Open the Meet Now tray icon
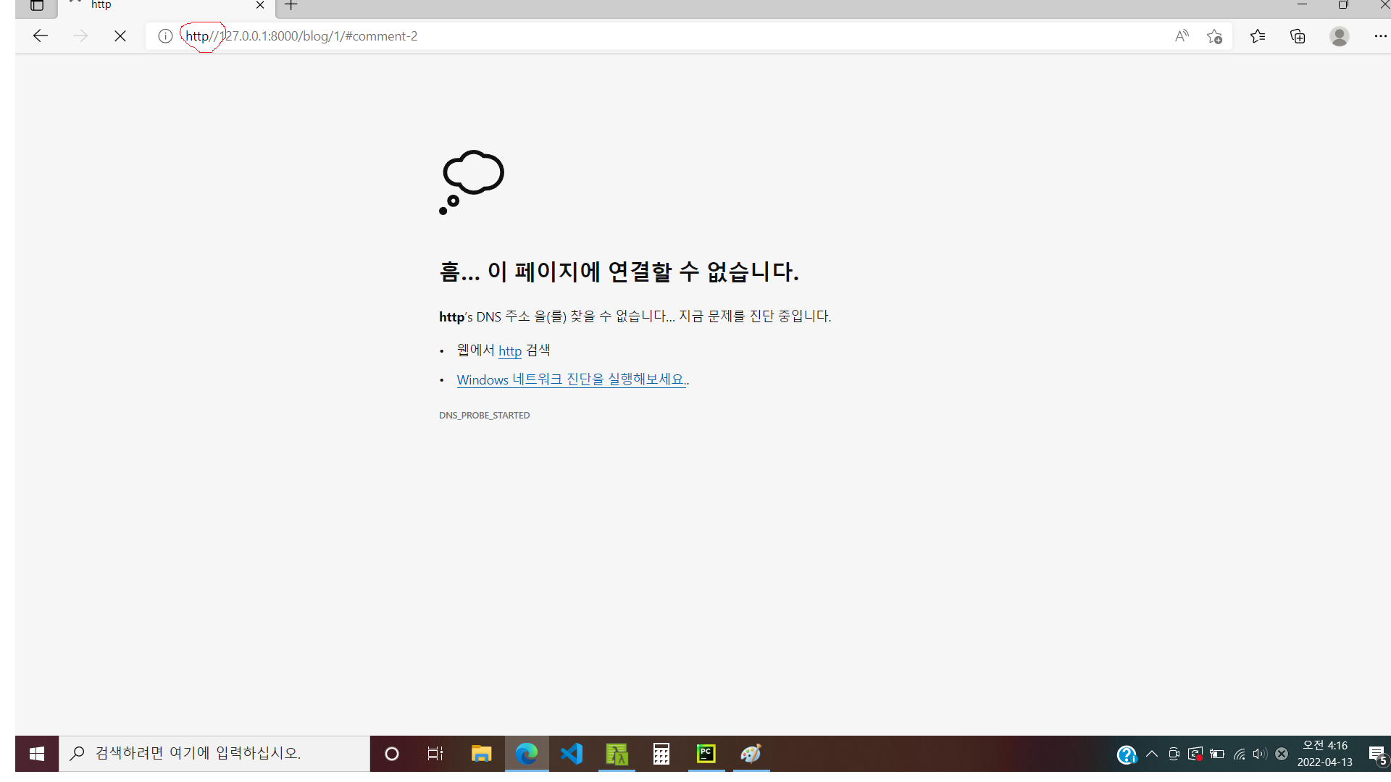 pos(1174,754)
